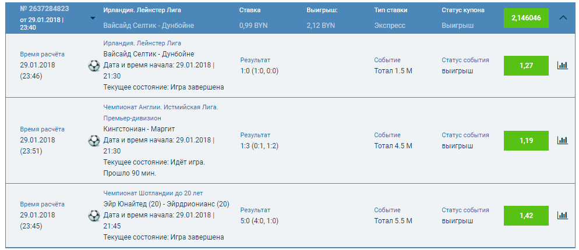Click Ирландия. Лейнстер Лига league link in first row

(x=142, y=43)
